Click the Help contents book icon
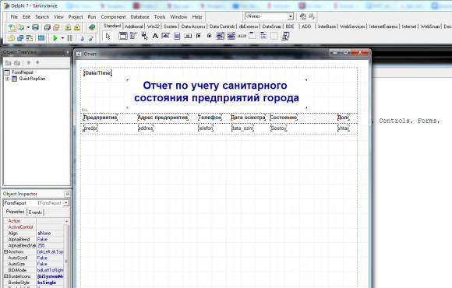This screenshot has width=452, height=288. [92, 27]
